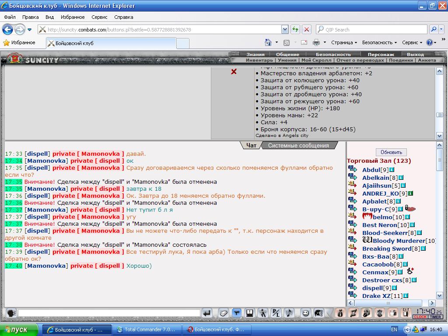This screenshot has height=336, width=448.
Task: Select player Drake XZ in the list
Action: pyautogui.click(x=376, y=296)
